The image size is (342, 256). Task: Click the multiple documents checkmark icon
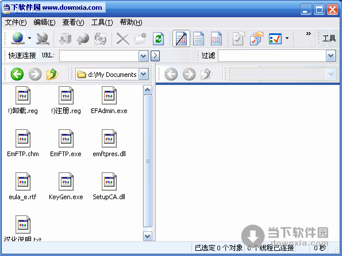tap(256, 38)
